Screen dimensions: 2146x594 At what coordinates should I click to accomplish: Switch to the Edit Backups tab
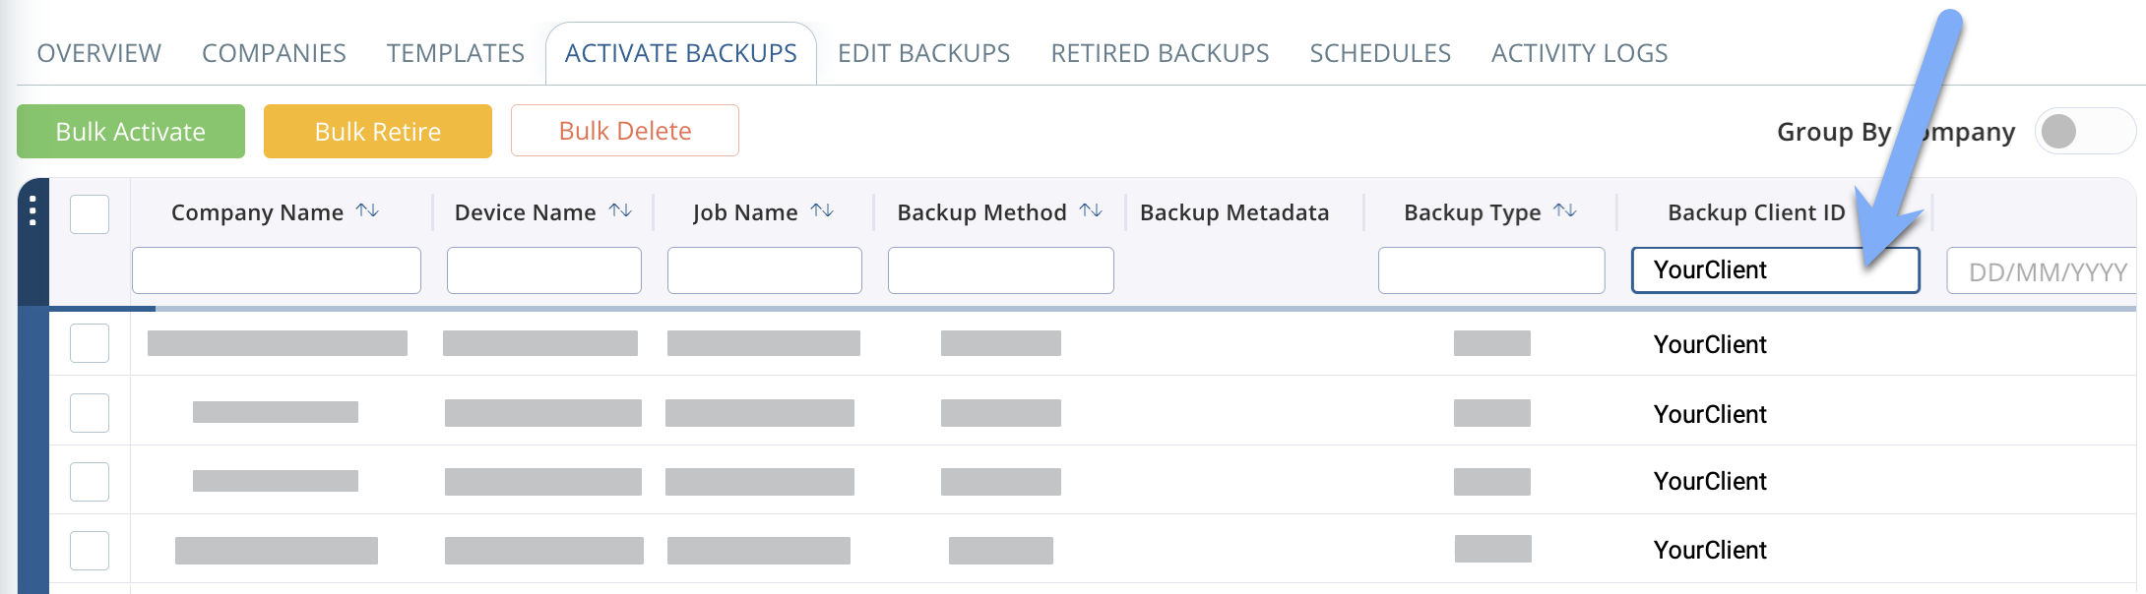tap(923, 53)
